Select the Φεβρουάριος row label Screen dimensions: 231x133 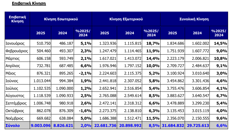pos(17,51)
